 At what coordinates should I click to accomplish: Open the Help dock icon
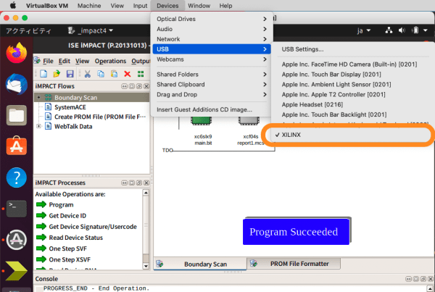click(x=17, y=178)
